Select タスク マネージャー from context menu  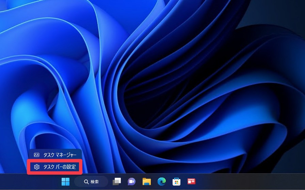(x=55, y=155)
